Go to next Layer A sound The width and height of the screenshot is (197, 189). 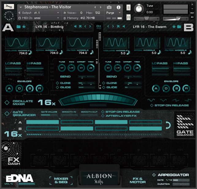[90, 26]
